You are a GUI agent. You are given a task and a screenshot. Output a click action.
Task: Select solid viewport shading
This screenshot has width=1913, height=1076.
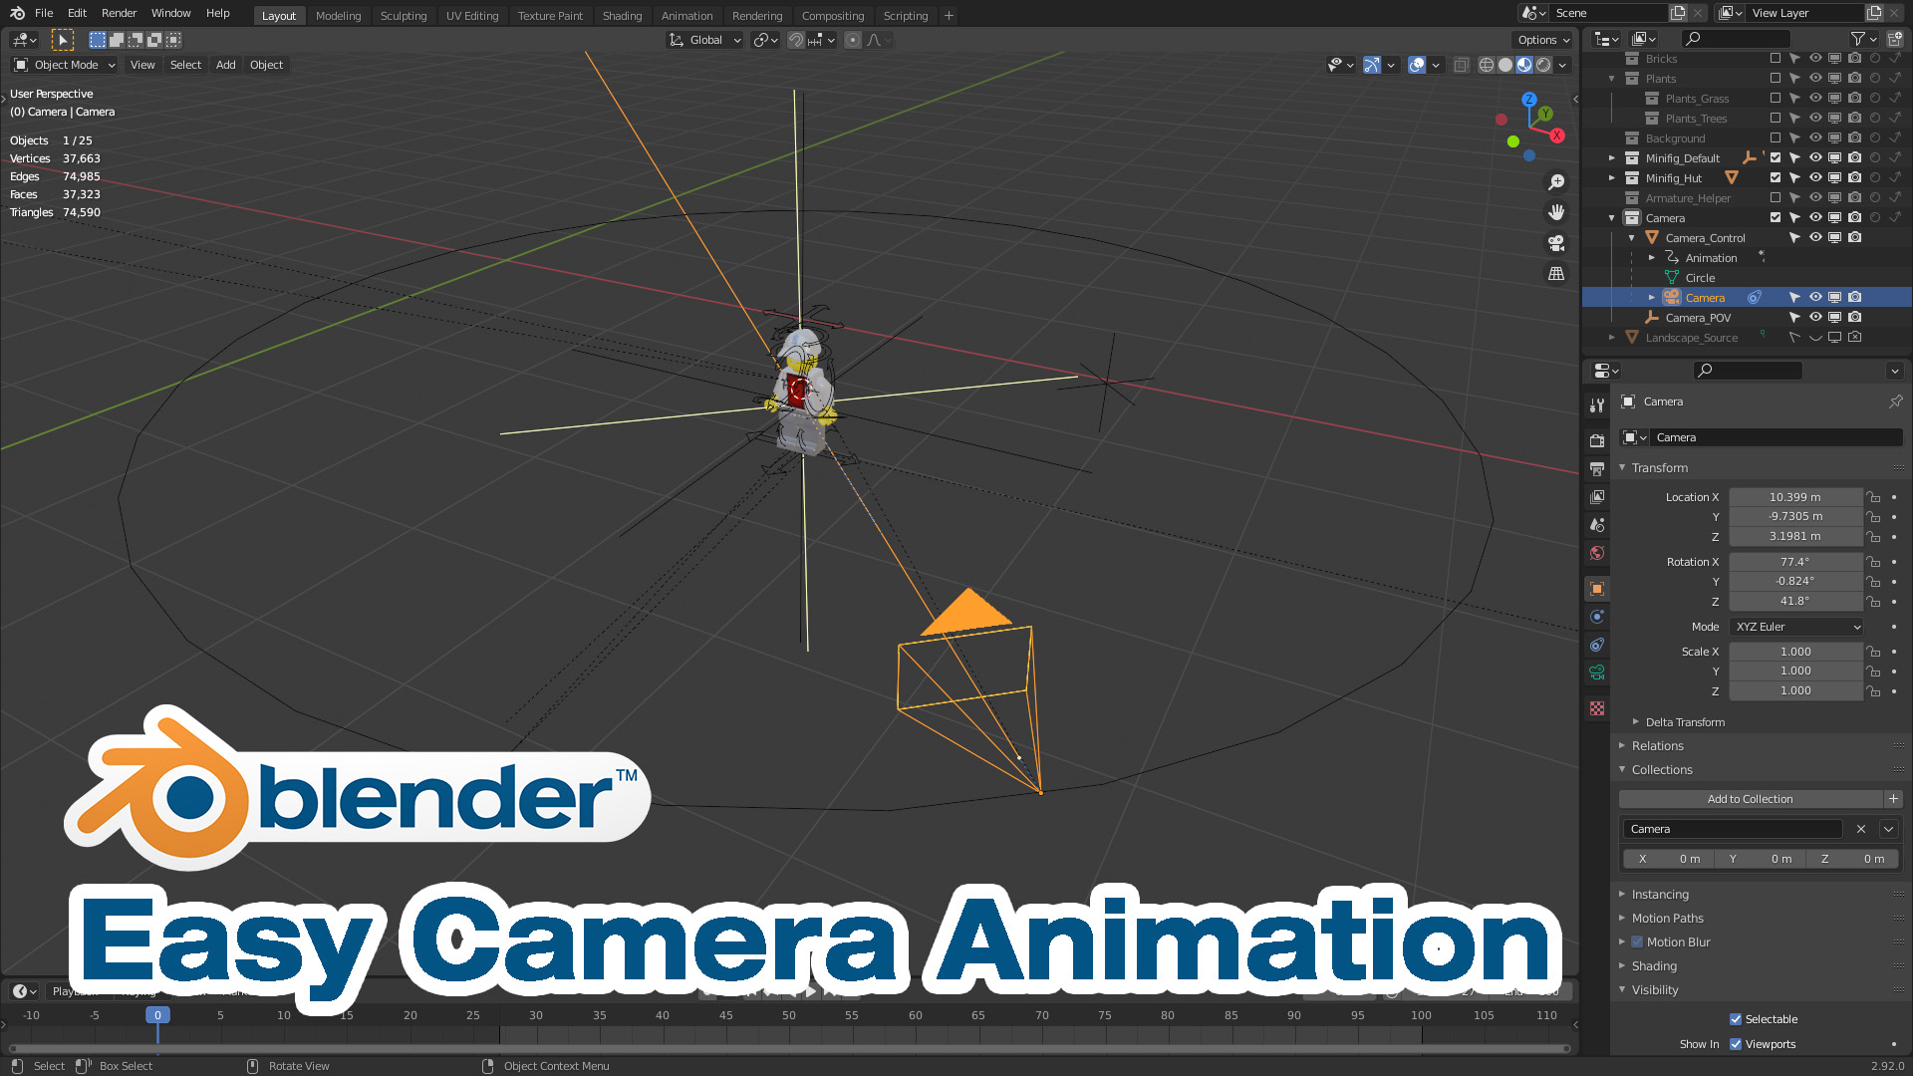tap(1505, 65)
